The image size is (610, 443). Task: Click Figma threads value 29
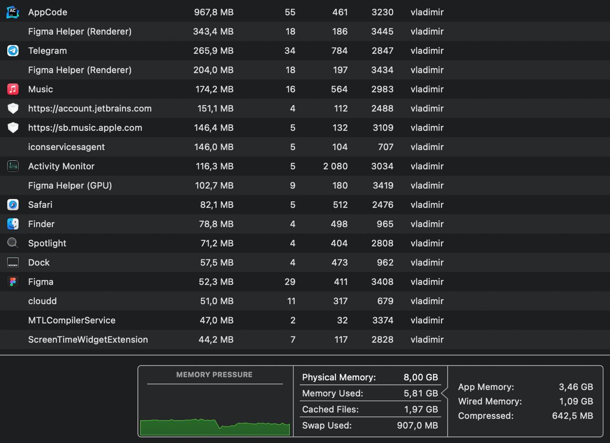290,282
